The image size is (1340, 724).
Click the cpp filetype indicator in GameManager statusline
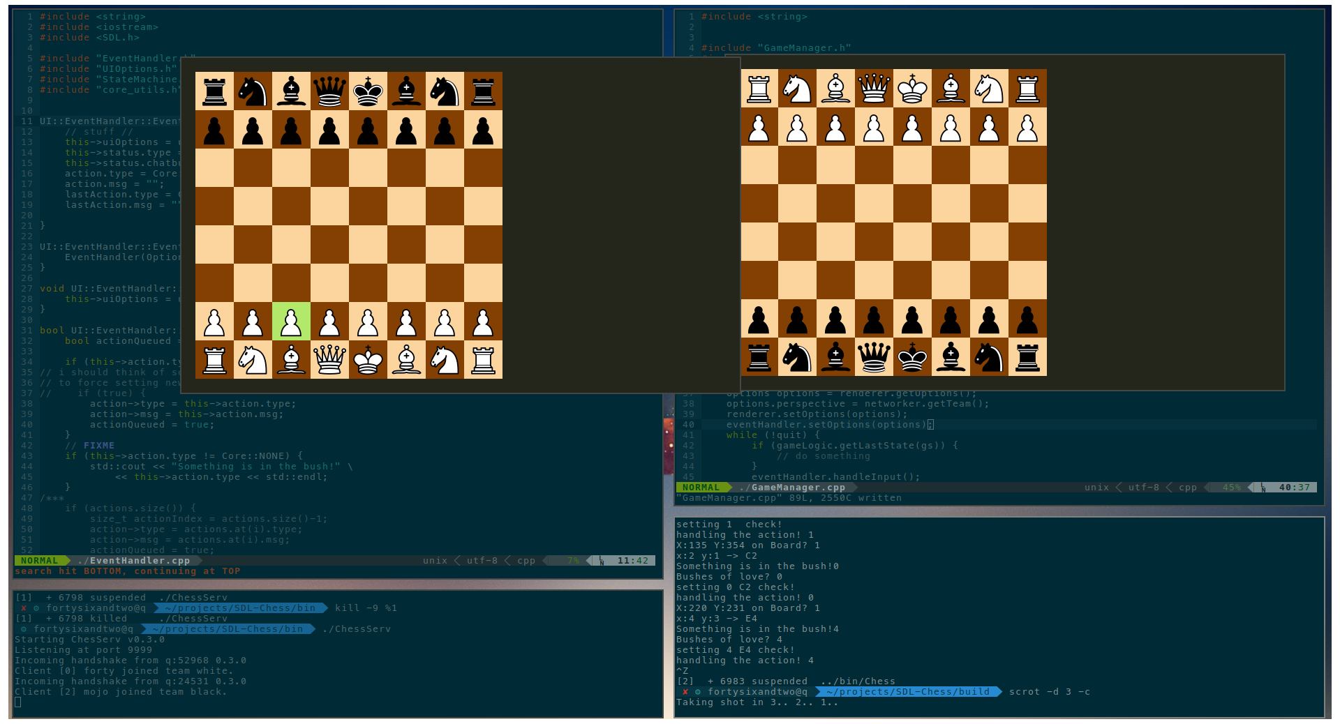[x=1186, y=487]
